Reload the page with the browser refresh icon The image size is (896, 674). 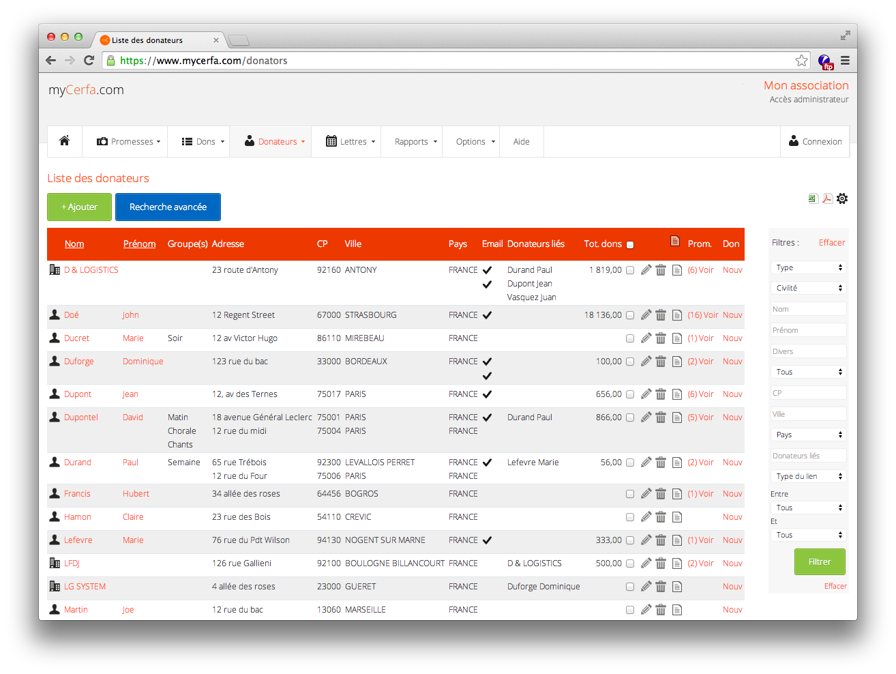89,61
